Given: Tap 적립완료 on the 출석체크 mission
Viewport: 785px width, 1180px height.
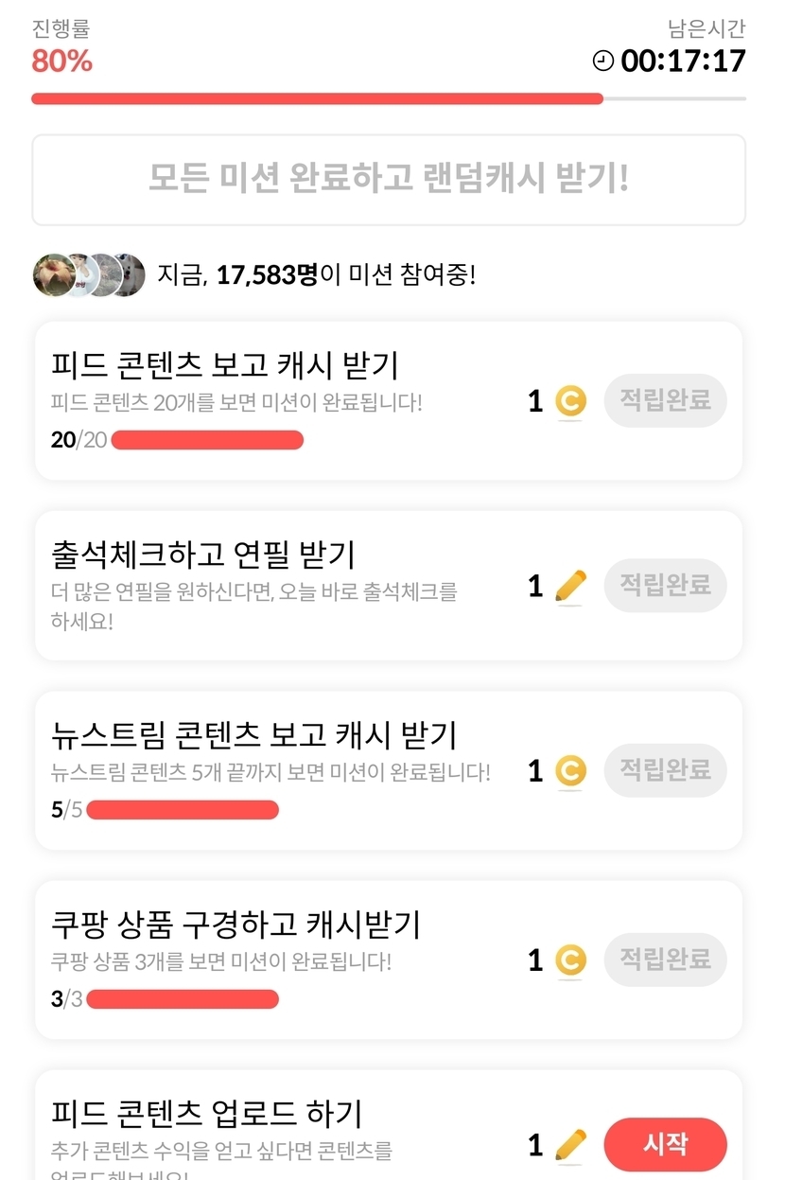Looking at the screenshot, I should pyautogui.click(x=665, y=586).
